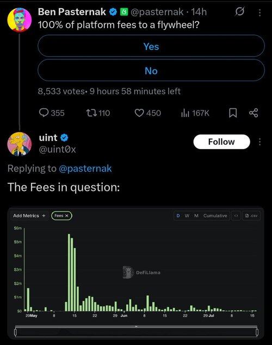The height and width of the screenshot is (345, 272).
Task: Vote No in the poll
Action: pyautogui.click(x=151, y=71)
